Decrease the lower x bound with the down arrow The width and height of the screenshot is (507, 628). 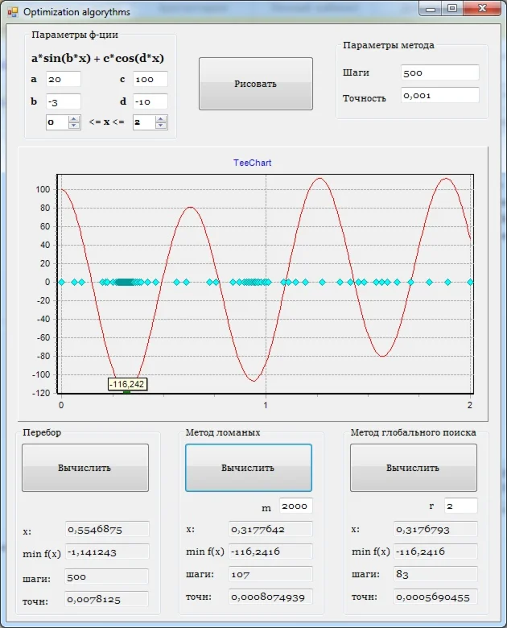click(74, 126)
